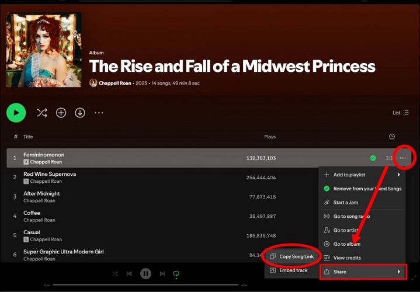Click the album title heading
Viewport: 420px width, 292px height.
tap(232, 66)
